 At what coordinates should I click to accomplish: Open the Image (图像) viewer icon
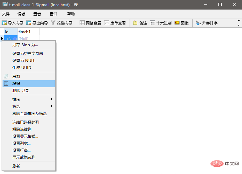point(177,23)
